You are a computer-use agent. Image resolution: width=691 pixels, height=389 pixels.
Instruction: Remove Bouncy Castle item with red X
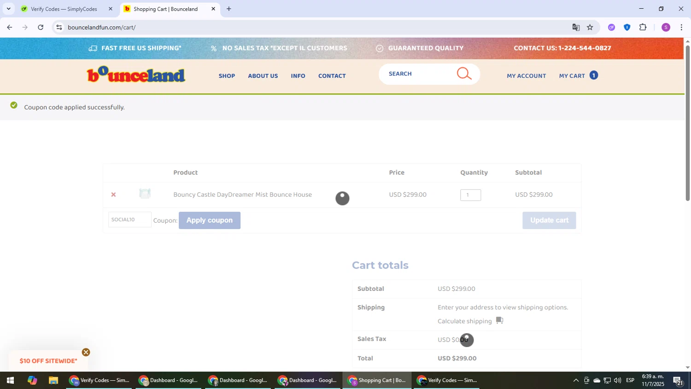(113, 195)
